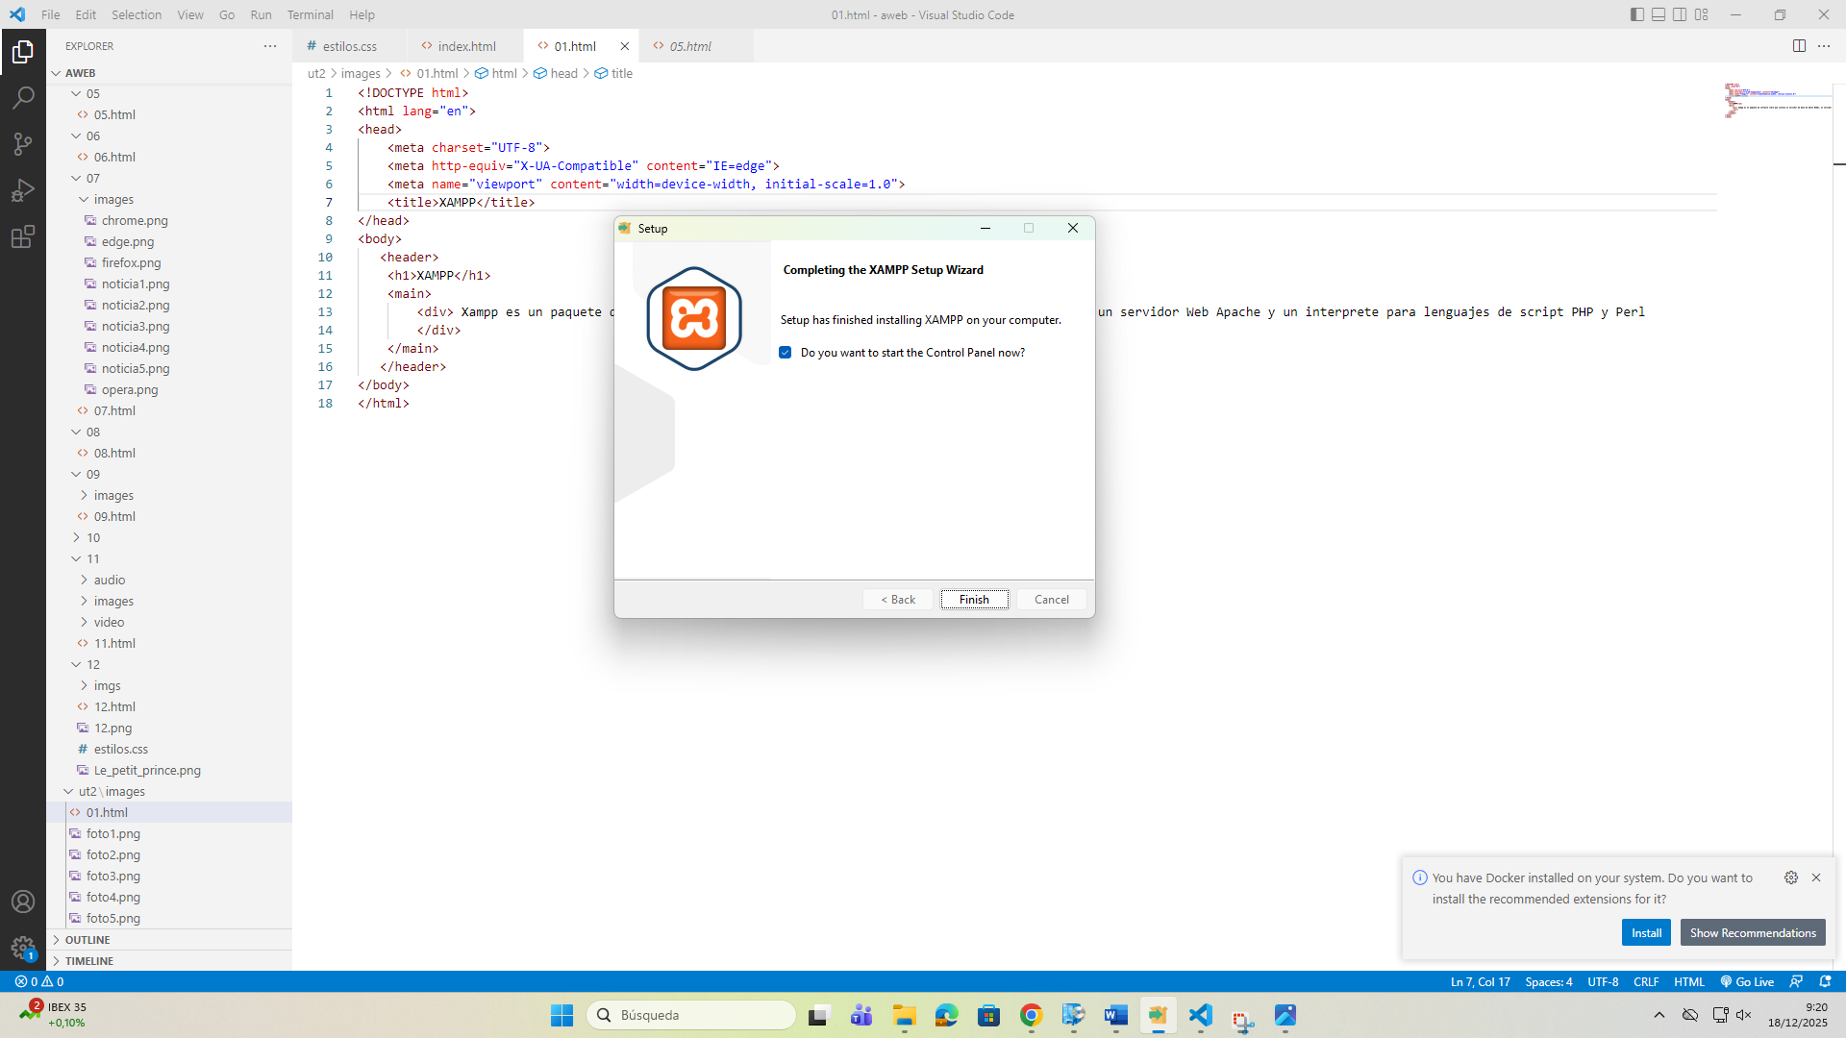The image size is (1846, 1038).
Task: Select the Run and Debug icon
Action: click(x=23, y=189)
